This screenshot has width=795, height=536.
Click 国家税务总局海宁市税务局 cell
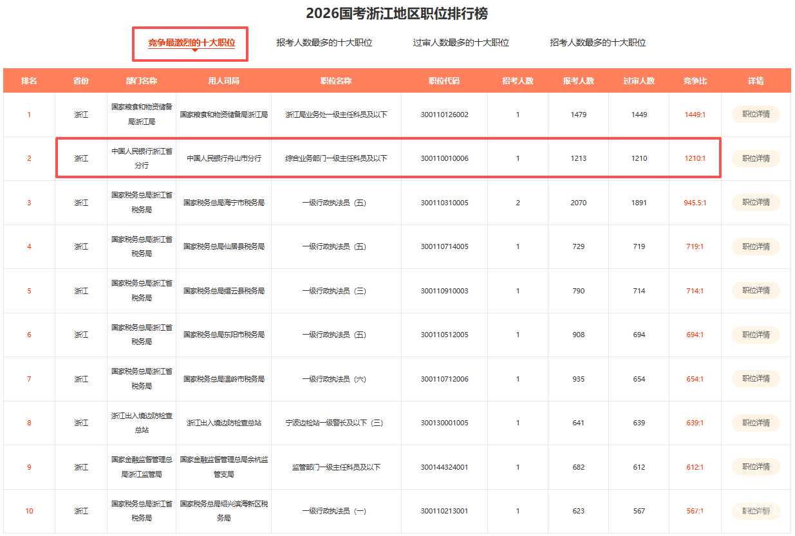[x=223, y=203]
